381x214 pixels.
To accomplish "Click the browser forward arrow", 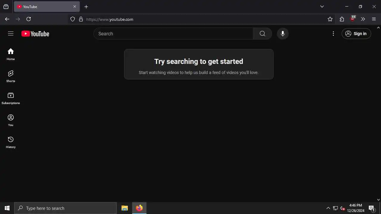I will tap(18, 19).
